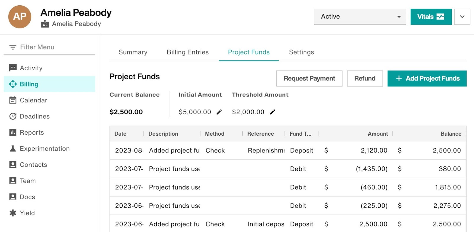The height and width of the screenshot is (232, 474).
Task: Click the Filter Menu input field
Action: pyautogui.click(x=49, y=47)
